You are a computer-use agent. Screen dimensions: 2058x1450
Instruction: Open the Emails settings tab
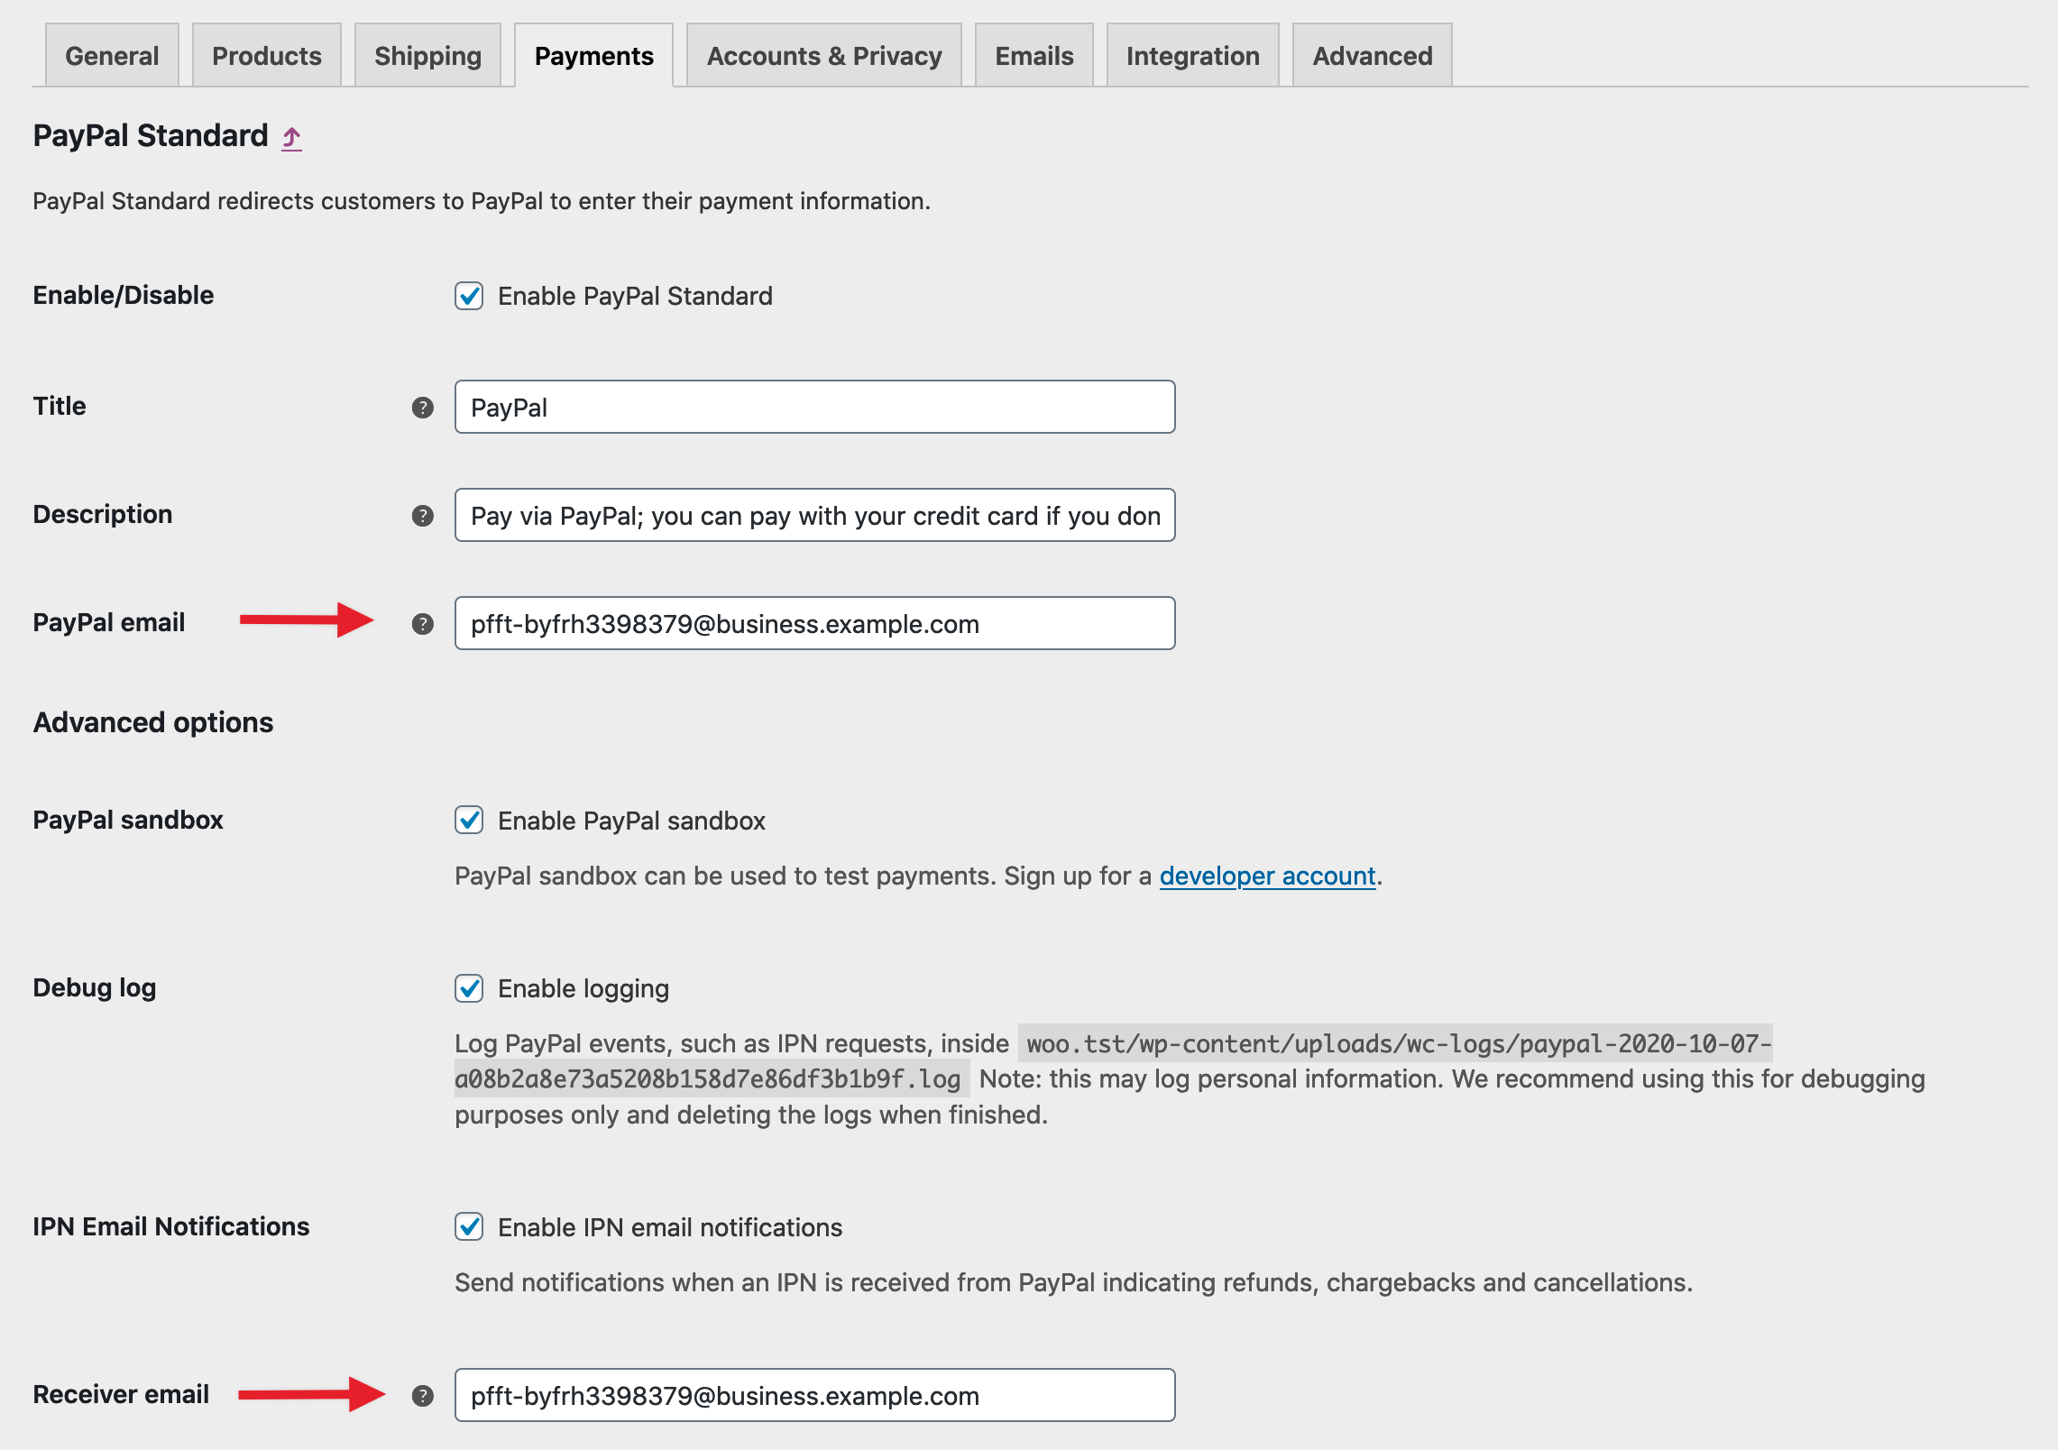coord(1034,55)
